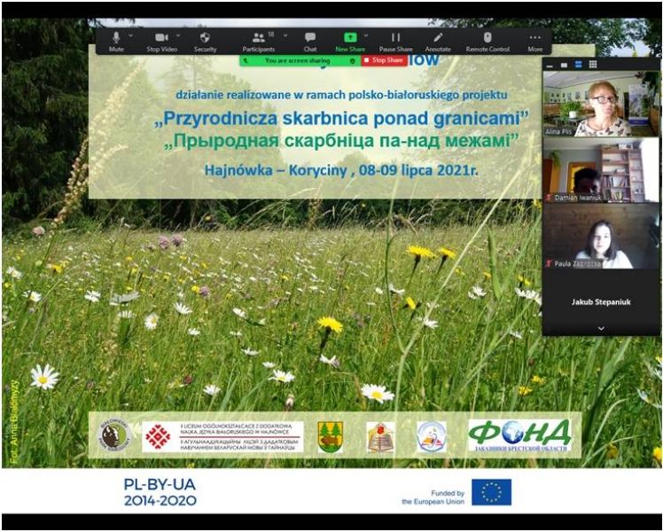The width and height of the screenshot is (663, 532).
Task: Mute the microphone in Zoom toolbar
Action: pyautogui.click(x=116, y=41)
